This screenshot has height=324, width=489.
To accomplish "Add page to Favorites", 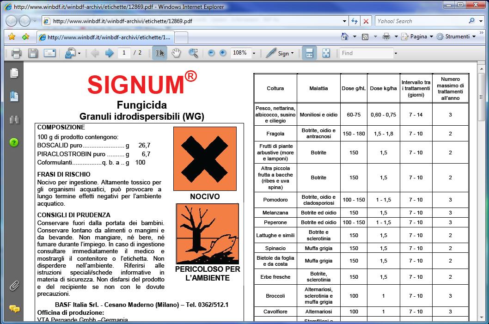I will click(x=25, y=37).
